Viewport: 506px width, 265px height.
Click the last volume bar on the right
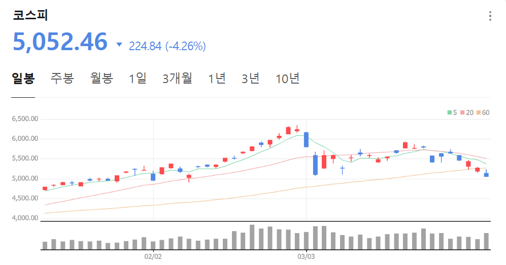[486, 241]
